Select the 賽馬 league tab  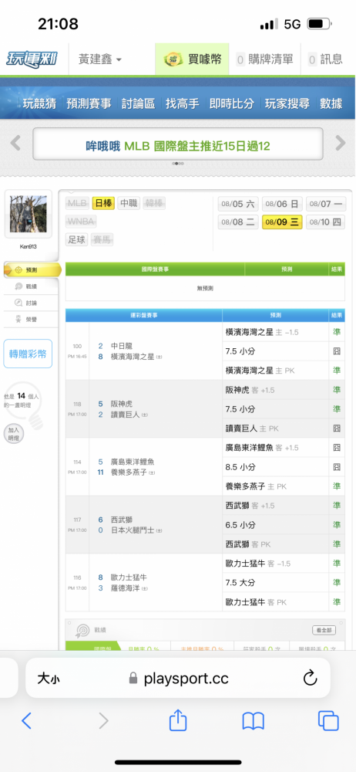(102, 239)
